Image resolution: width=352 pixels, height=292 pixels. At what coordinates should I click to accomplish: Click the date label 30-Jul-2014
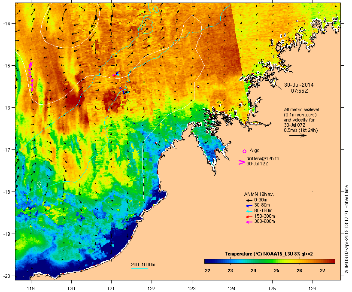pos(299,85)
